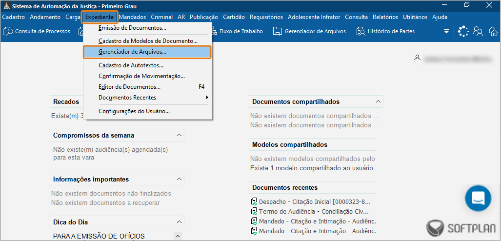Click 'Não existem modelos compartilhados pelo' text
Screen dimensions: 501x241
[x=313, y=159]
